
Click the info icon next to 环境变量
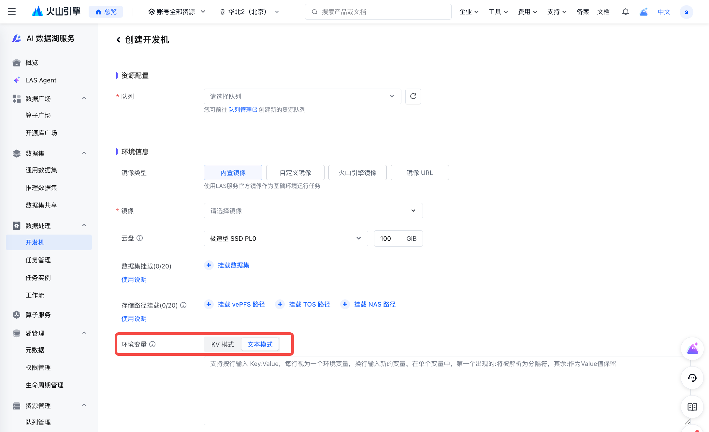click(152, 344)
